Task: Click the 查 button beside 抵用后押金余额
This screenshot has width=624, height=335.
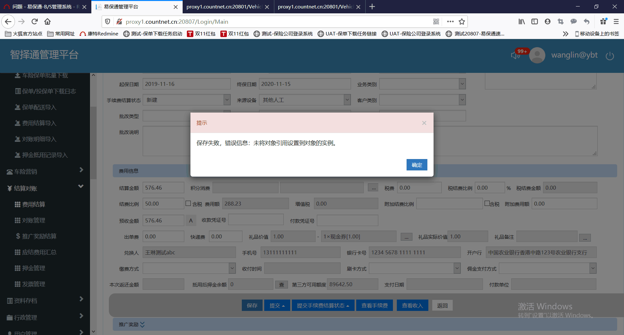Action: pyautogui.click(x=281, y=285)
